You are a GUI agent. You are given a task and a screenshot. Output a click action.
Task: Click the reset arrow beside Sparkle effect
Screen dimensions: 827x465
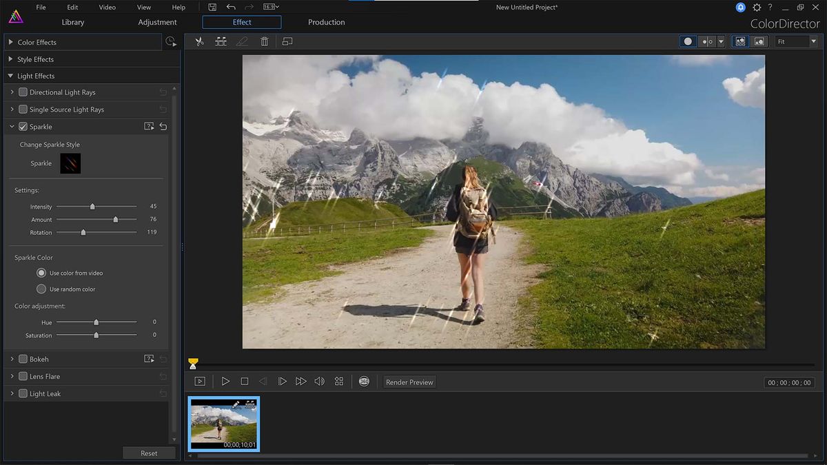163,126
